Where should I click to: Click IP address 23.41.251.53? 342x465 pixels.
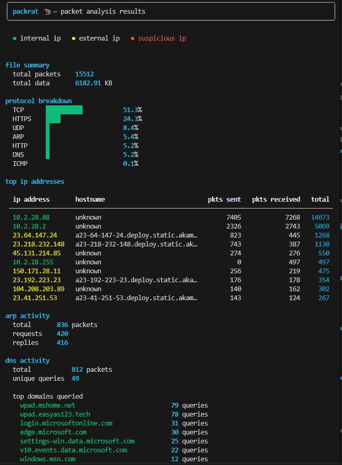coord(35,298)
